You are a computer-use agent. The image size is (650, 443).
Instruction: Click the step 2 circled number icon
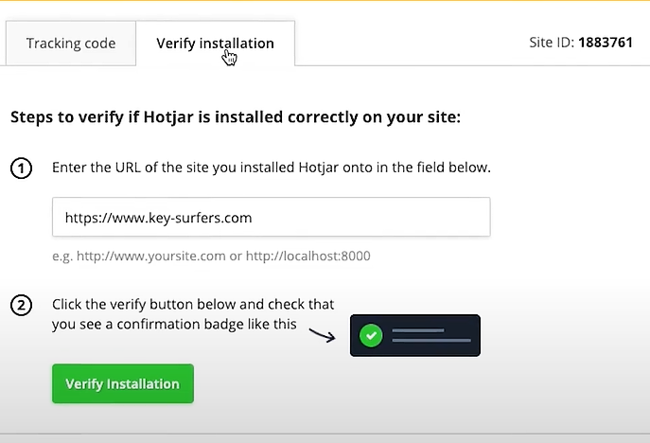click(21, 306)
